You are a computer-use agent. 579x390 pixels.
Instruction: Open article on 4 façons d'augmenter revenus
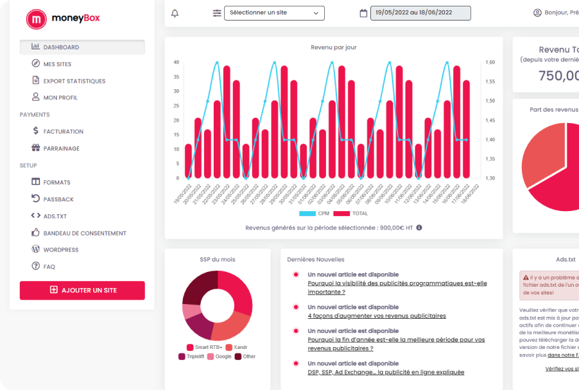[377, 316]
